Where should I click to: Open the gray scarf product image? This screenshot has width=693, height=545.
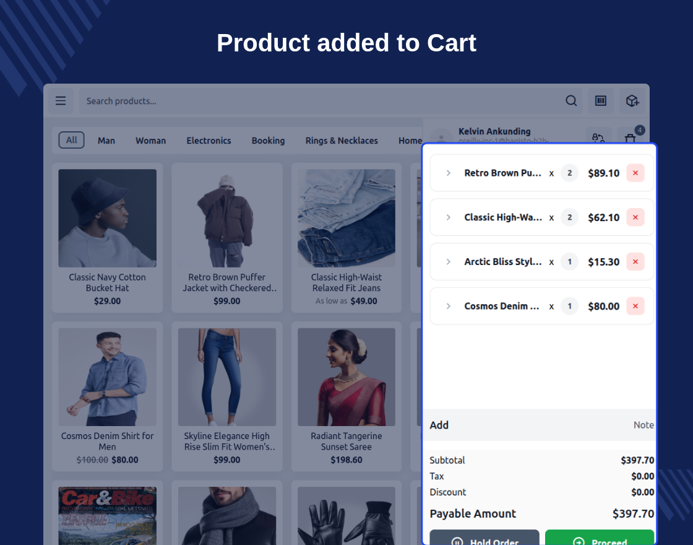pyautogui.click(x=226, y=516)
